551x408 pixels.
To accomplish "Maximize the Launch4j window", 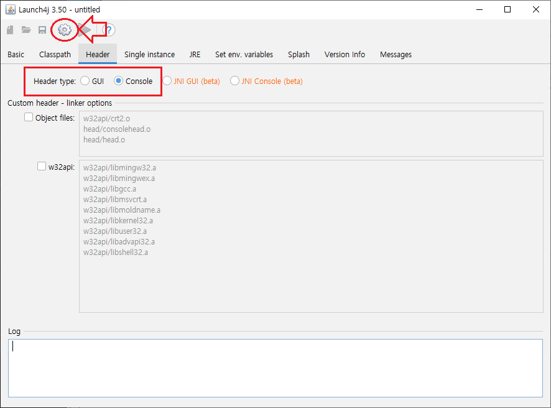I will point(507,9).
